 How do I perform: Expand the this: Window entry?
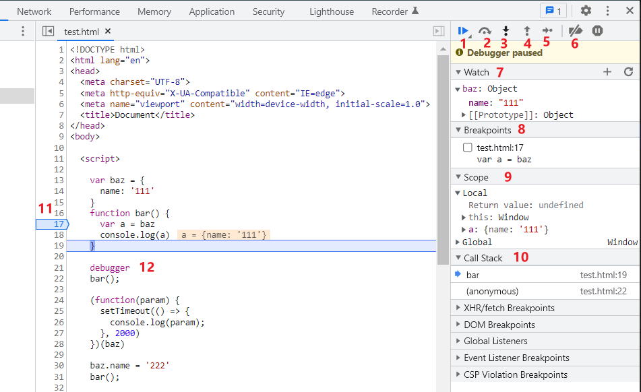click(x=464, y=218)
